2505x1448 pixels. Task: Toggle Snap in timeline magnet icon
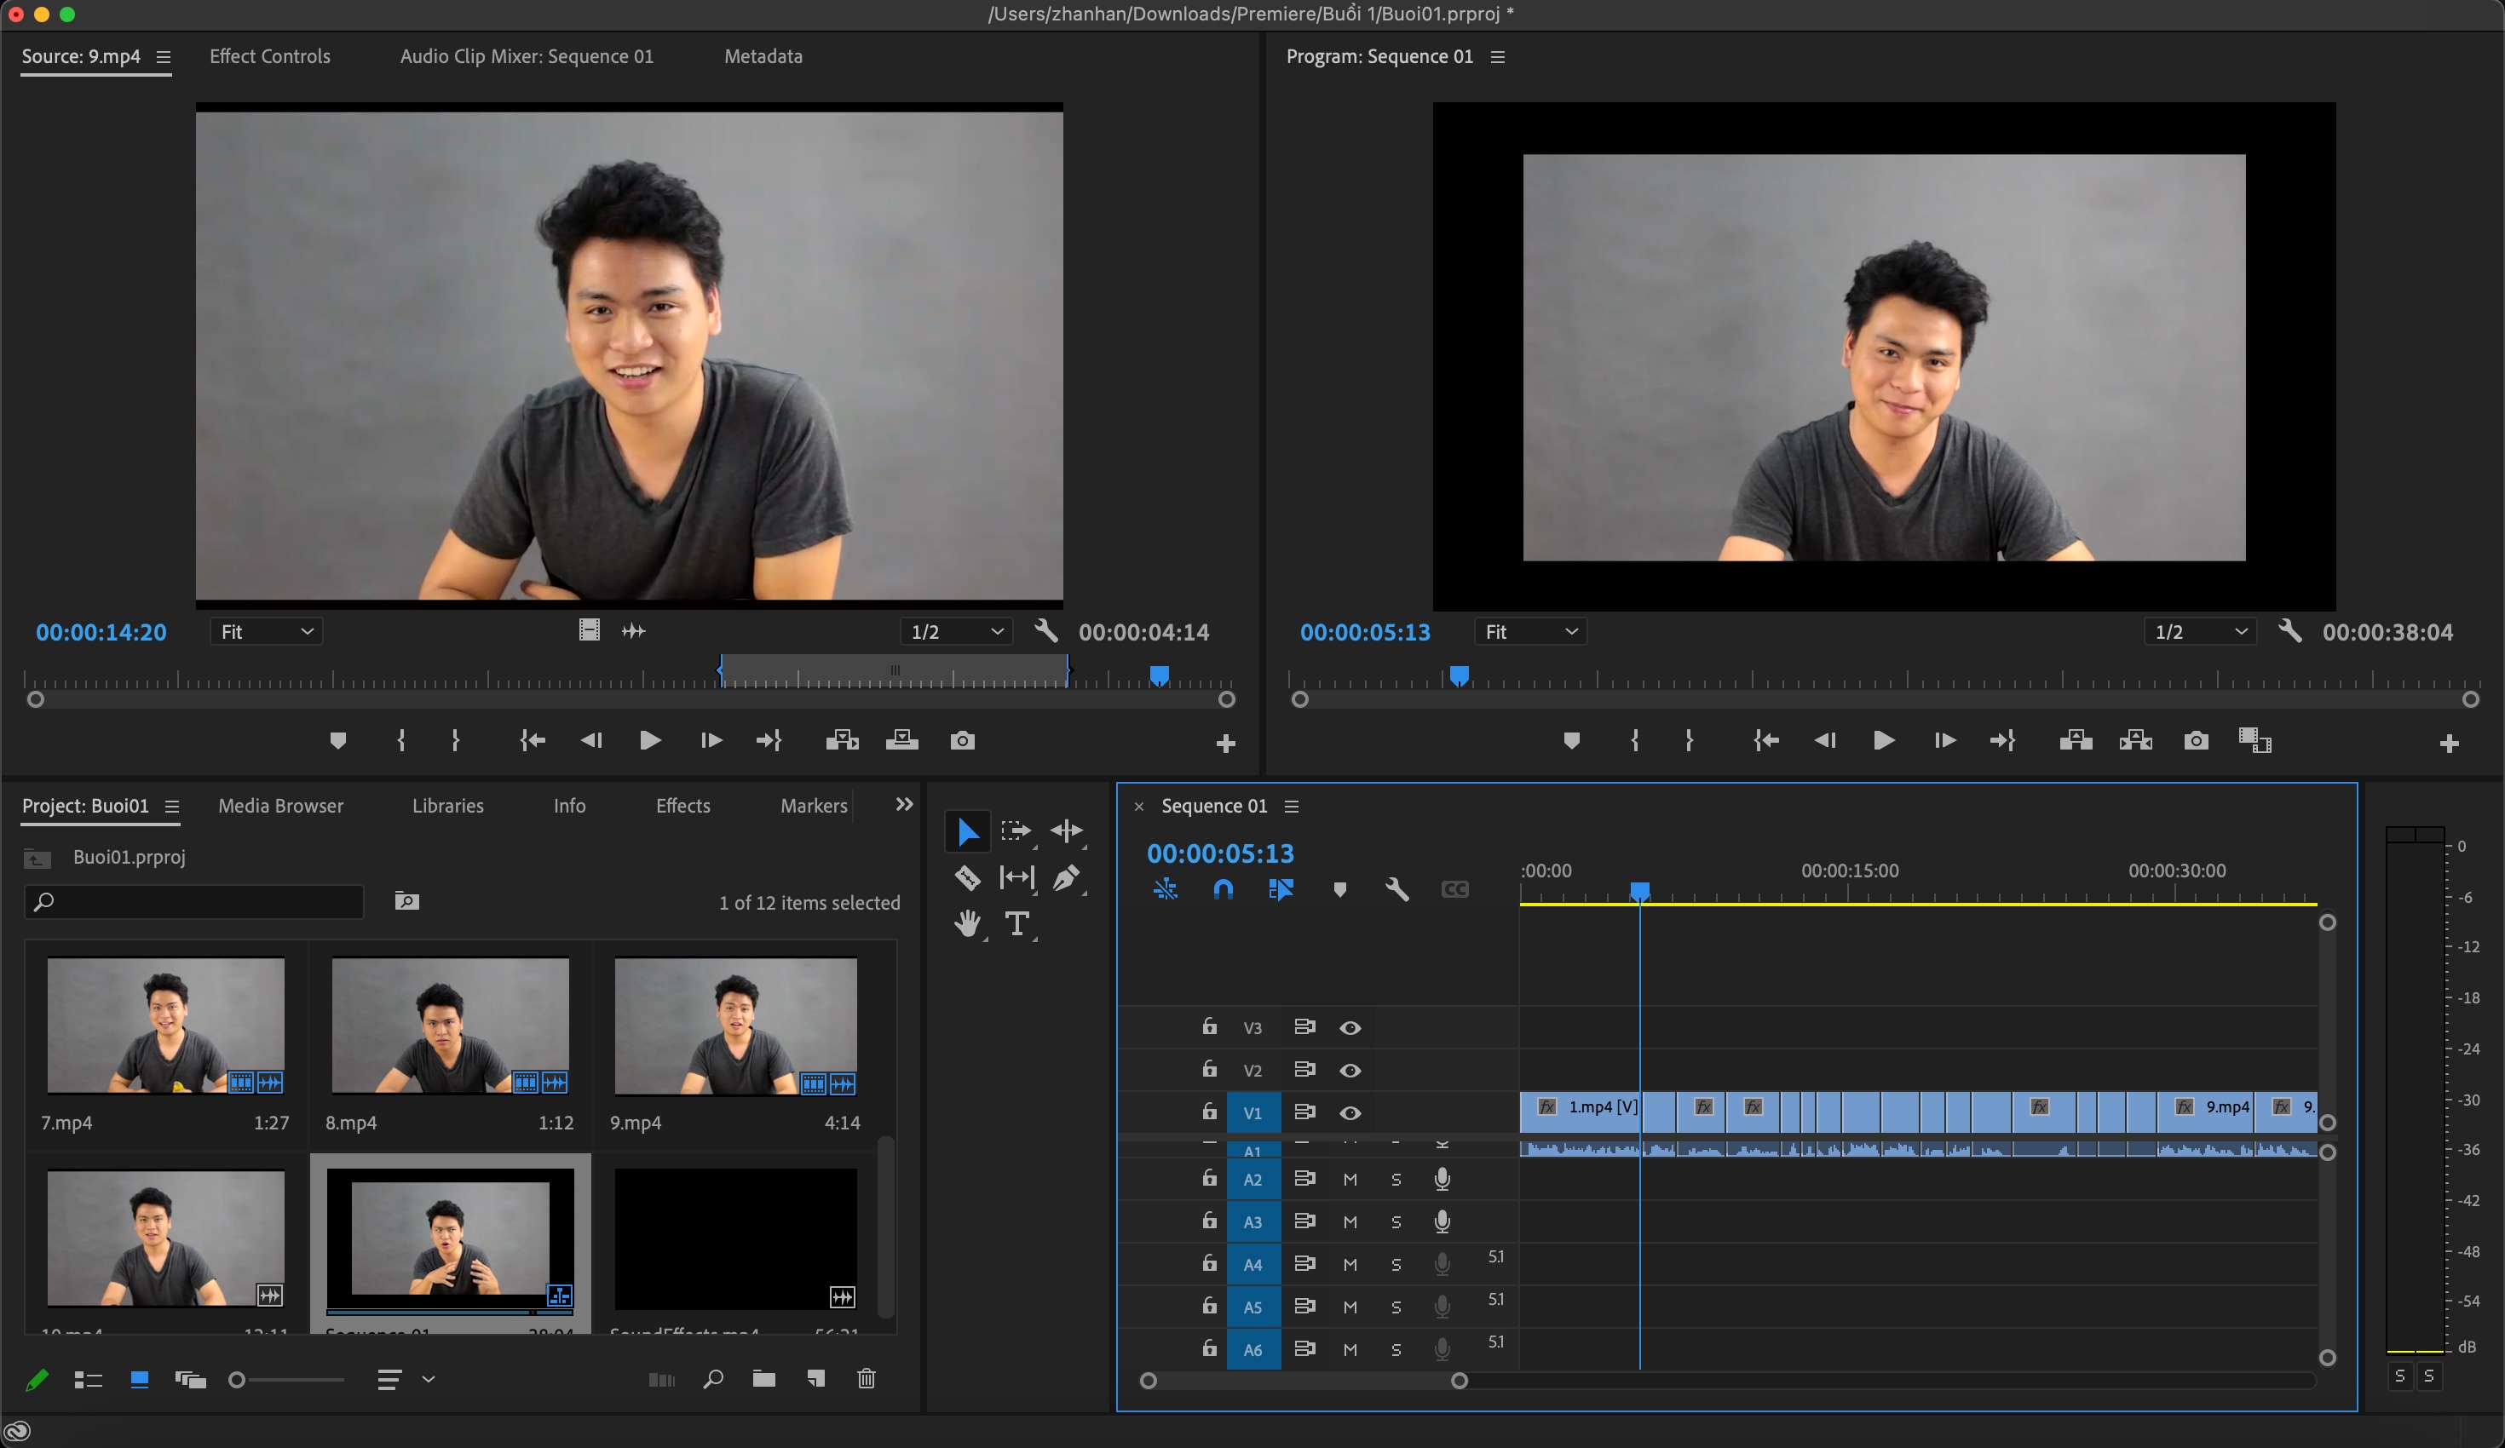[x=1224, y=889]
